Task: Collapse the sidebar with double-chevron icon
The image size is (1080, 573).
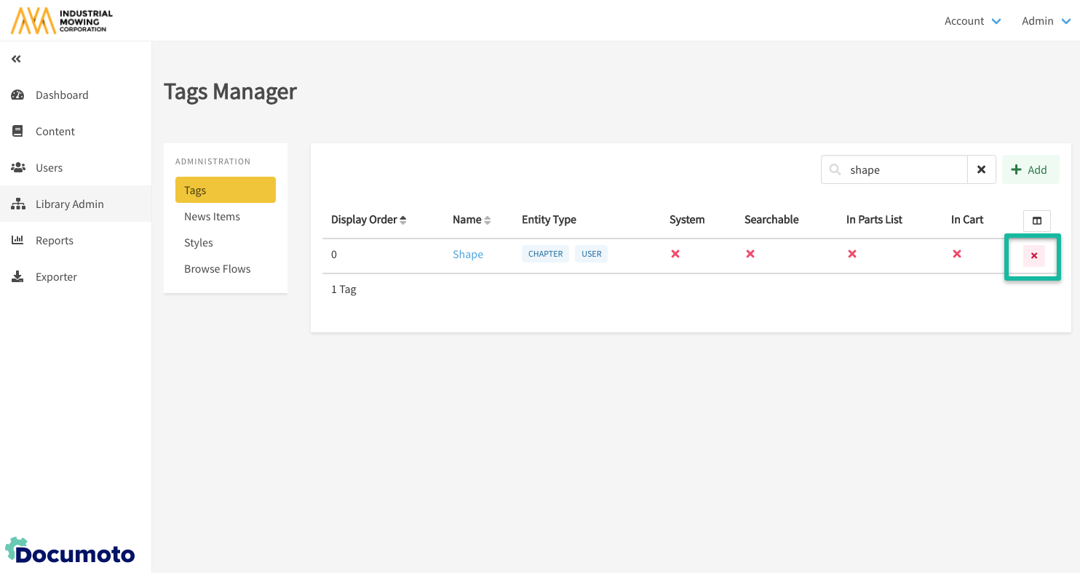Action: point(16,59)
